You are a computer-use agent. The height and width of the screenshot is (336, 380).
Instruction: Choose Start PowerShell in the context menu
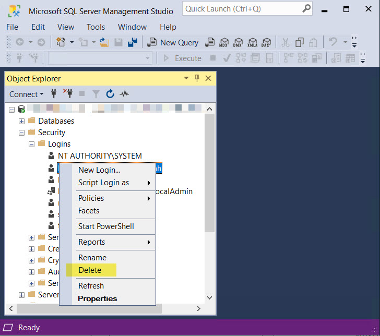click(x=108, y=226)
